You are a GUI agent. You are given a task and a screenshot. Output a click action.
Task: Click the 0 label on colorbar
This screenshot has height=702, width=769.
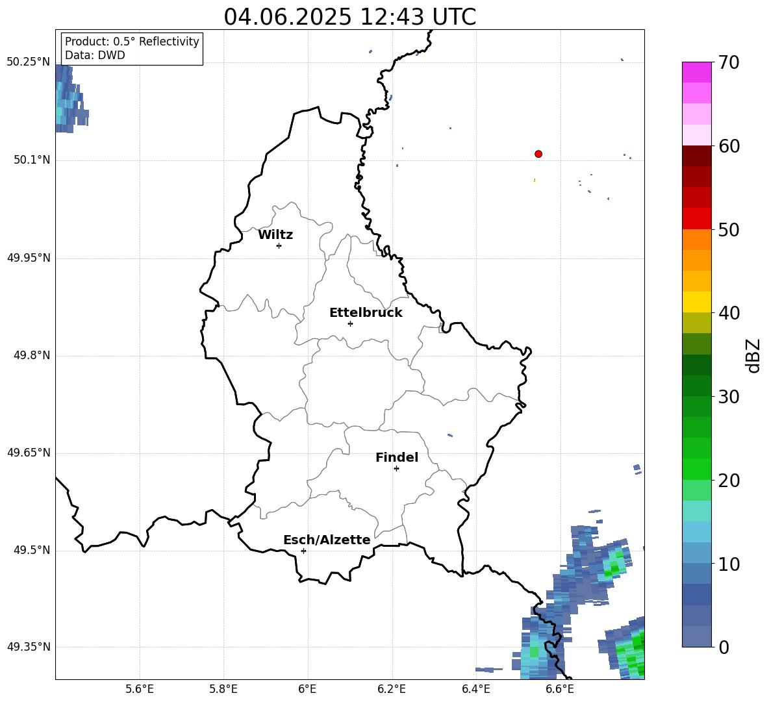pyautogui.click(x=724, y=647)
